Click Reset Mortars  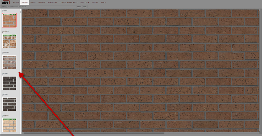[52, 2]
